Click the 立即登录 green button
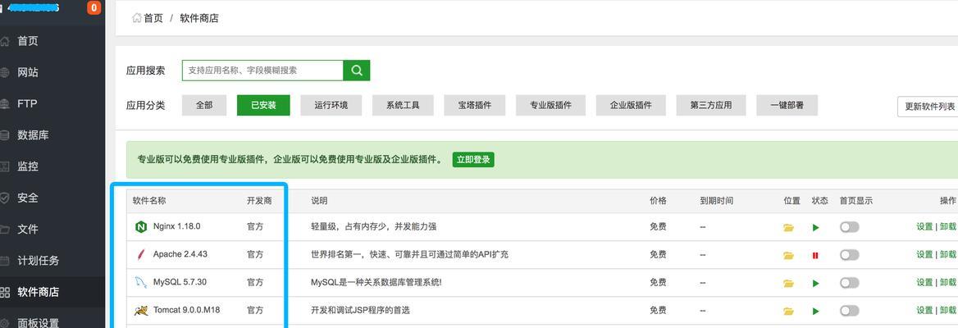958x328 pixels. 473,159
